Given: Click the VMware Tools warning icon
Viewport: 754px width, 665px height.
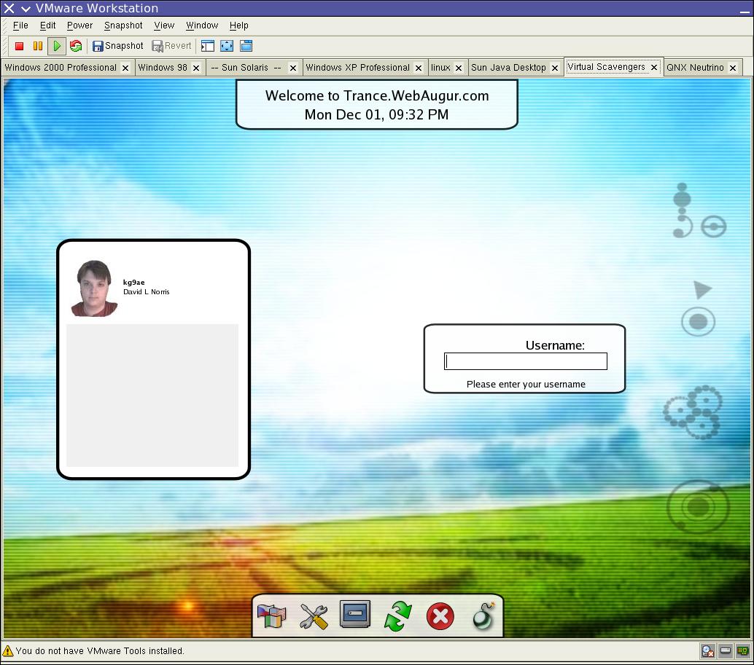Looking at the screenshot, I should point(8,651).
